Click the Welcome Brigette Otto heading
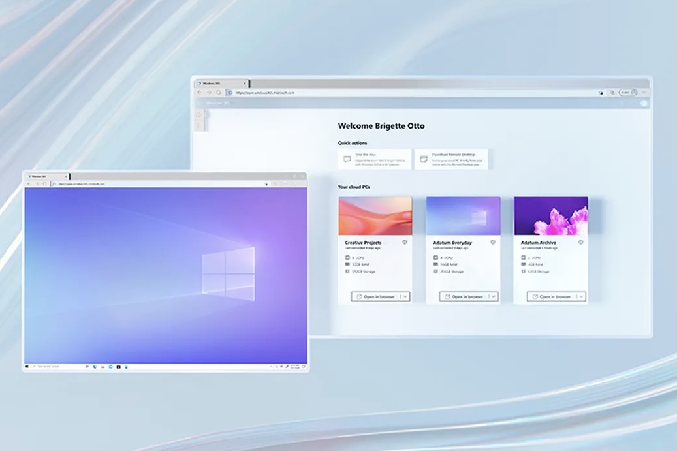 (381, 126)
